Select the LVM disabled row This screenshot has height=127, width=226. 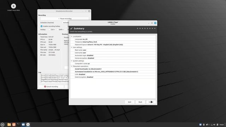(113, 74)
